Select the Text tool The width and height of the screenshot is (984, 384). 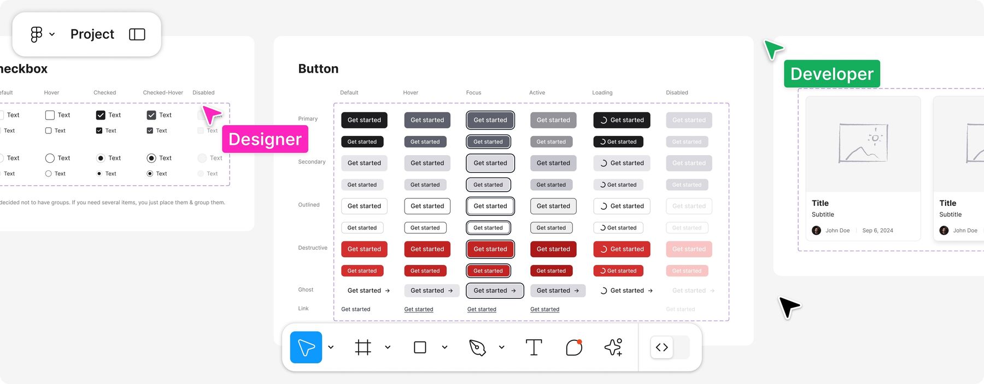click(x=534, y=347)
